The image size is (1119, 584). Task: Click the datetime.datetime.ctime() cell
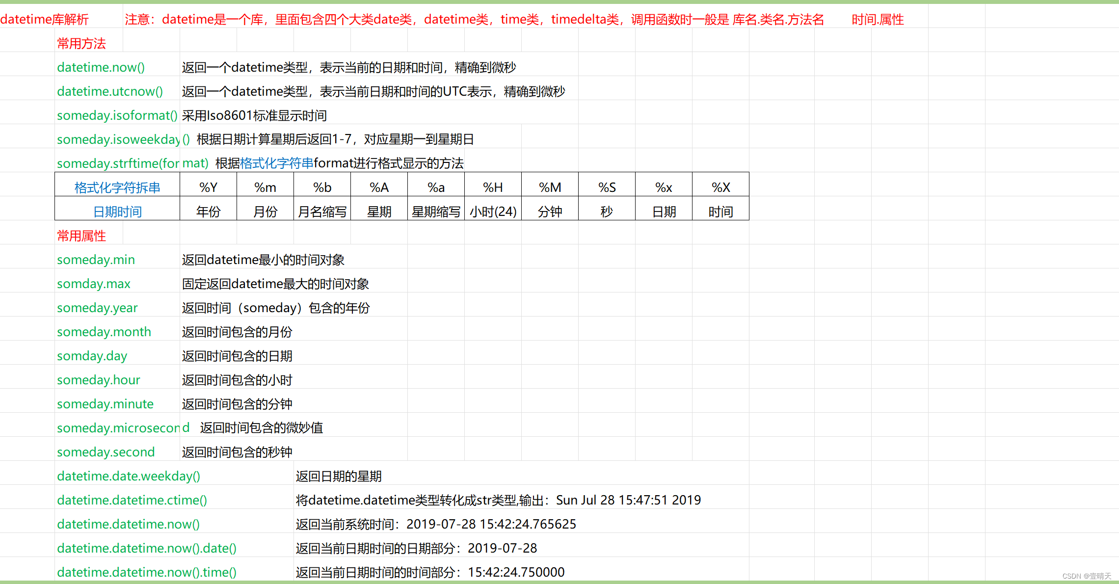click(132, 500)
